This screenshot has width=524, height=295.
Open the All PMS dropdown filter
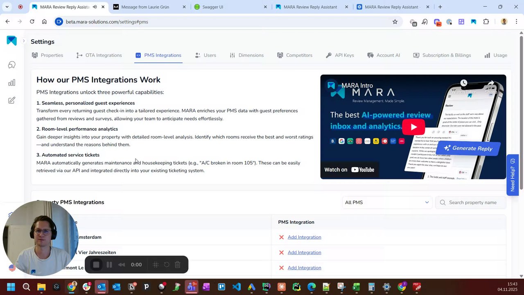(x=387, y=202)
